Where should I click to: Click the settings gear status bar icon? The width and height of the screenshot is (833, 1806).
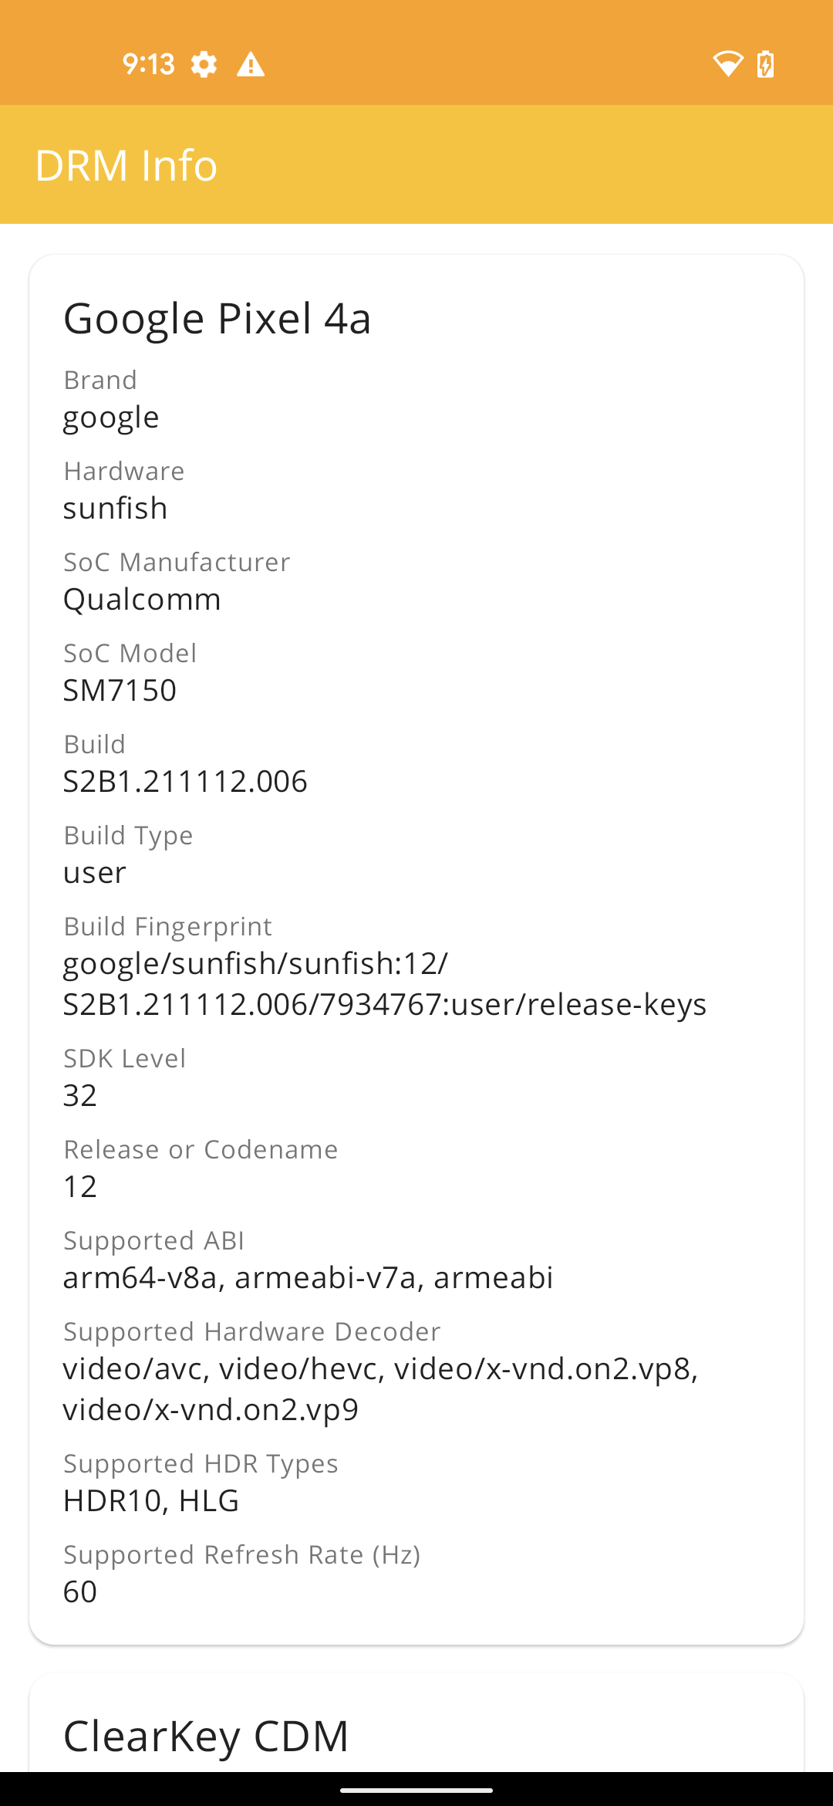point(204,65)
